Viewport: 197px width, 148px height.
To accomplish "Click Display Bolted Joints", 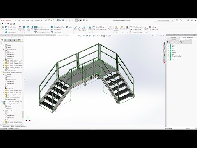I will (x=100, y=30).
